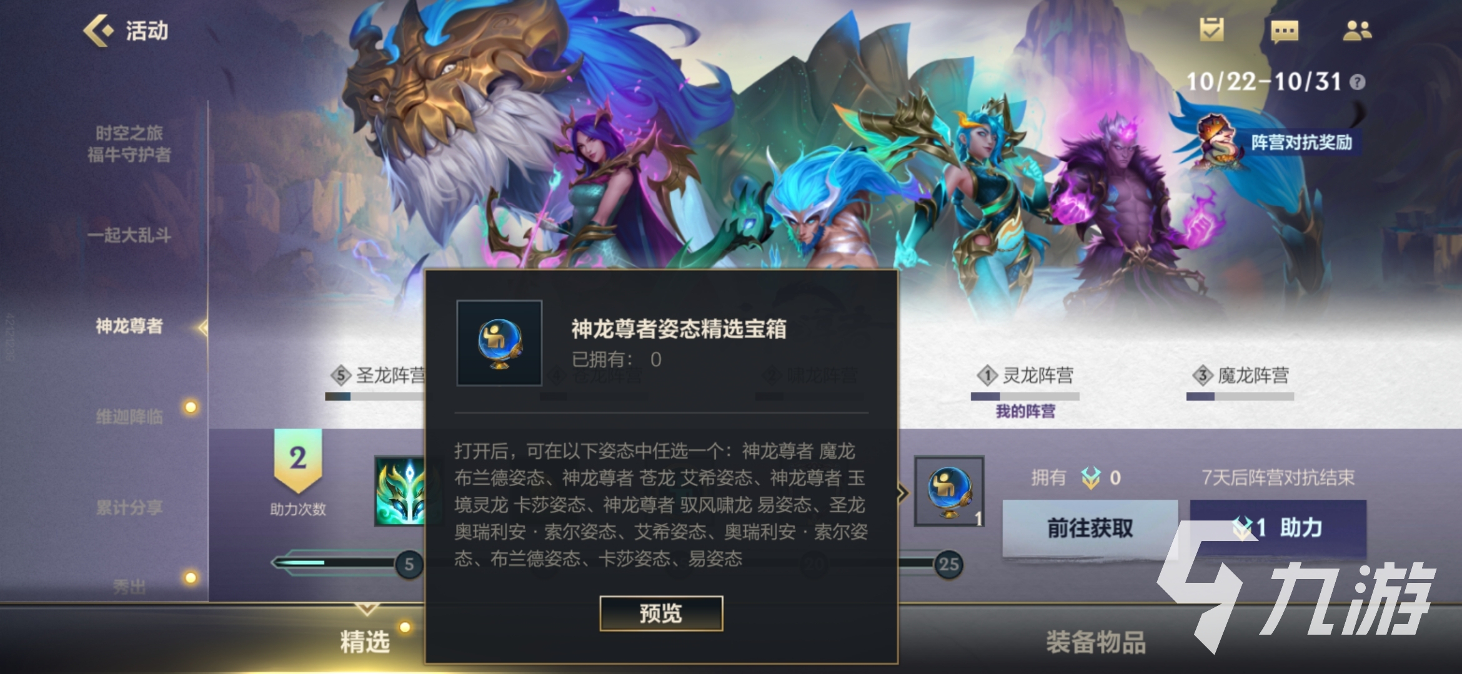Select the dragon emblem reward thumbnail
This screenshot has height=674, width=1462.
(x=400, y=491)
